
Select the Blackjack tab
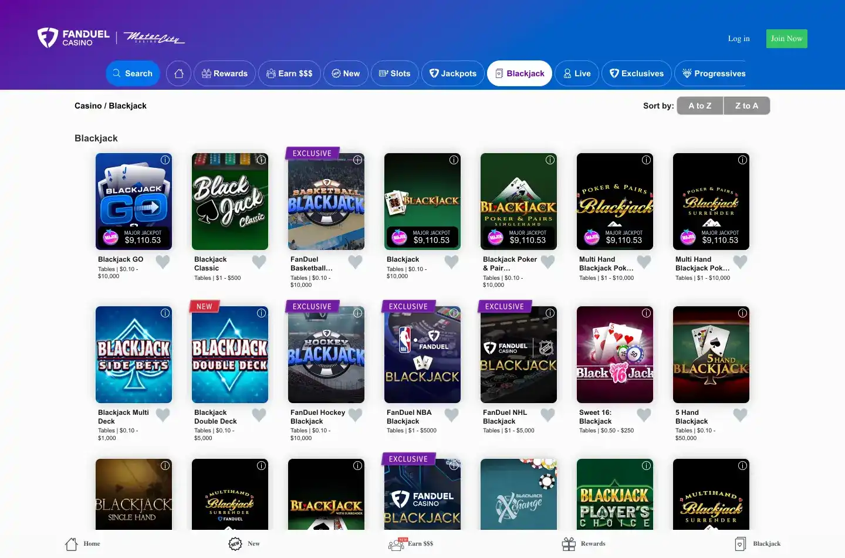click(520, 73)
